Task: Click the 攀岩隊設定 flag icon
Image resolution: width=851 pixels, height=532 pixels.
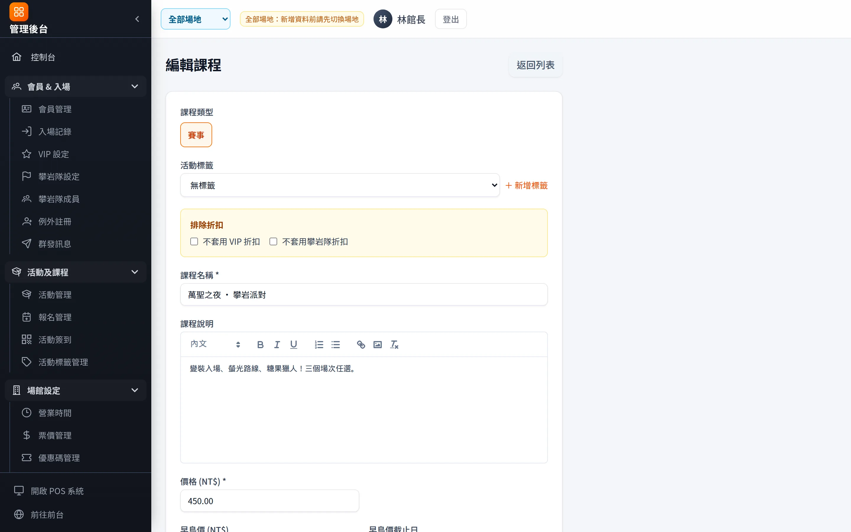Action: [27, 176]
